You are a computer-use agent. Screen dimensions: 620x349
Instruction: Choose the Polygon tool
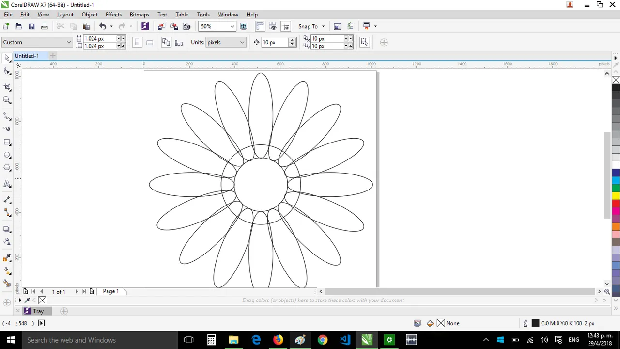click(x=7, y=168)
